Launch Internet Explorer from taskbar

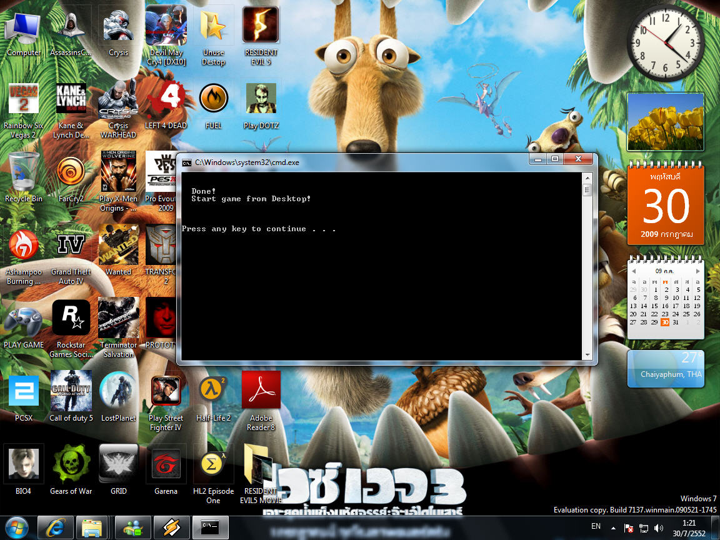pos(55,528)
